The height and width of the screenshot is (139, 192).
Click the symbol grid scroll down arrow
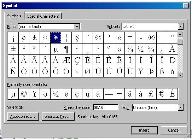click(x=180, y=75)
